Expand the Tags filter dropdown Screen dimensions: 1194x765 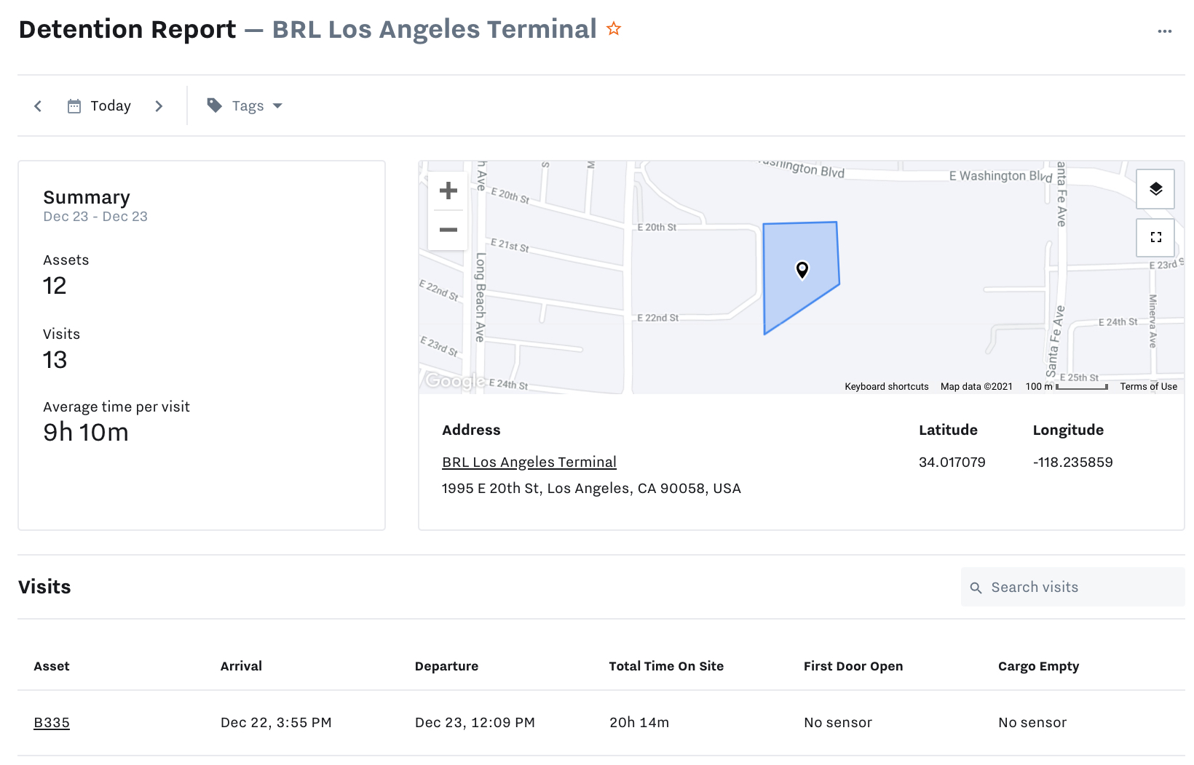pyautogui.click(x=245, y=106)
